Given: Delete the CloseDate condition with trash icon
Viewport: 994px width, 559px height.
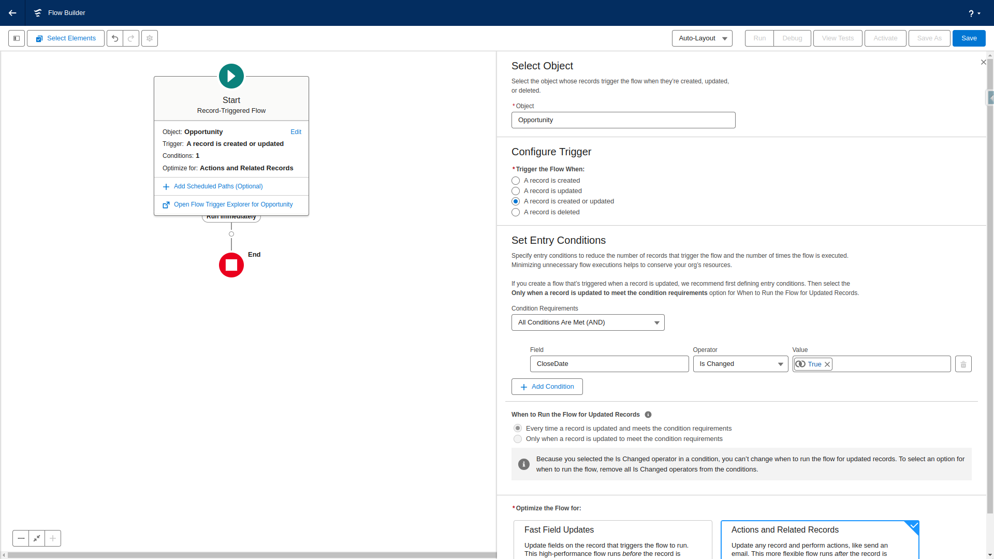Looking at the screenshot, I should click(x=962, y=364).
